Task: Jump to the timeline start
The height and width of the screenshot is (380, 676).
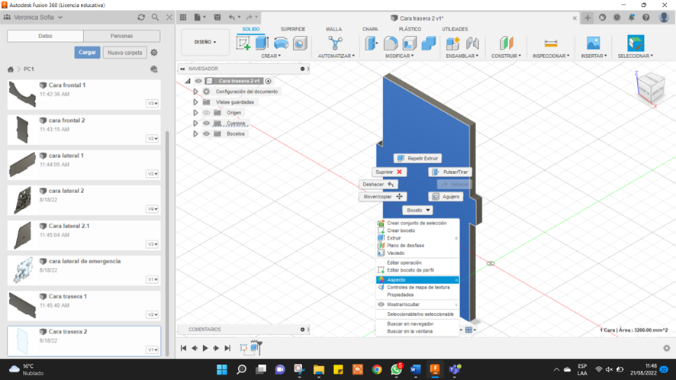Action: (183, 348)
